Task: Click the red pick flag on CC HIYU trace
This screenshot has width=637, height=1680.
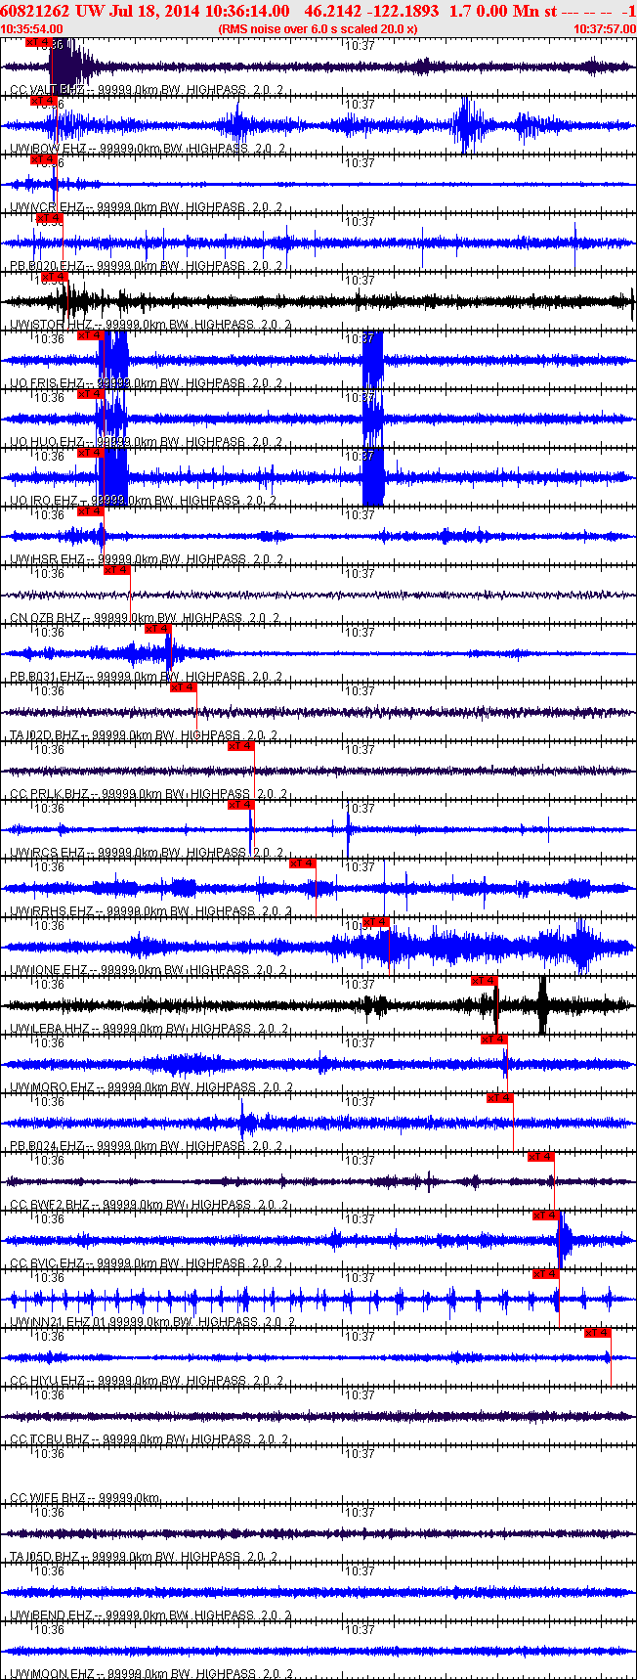Action: 598,1333
